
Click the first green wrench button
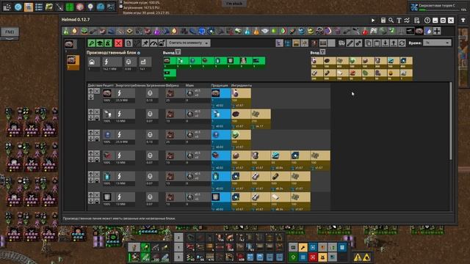(91, 43)
